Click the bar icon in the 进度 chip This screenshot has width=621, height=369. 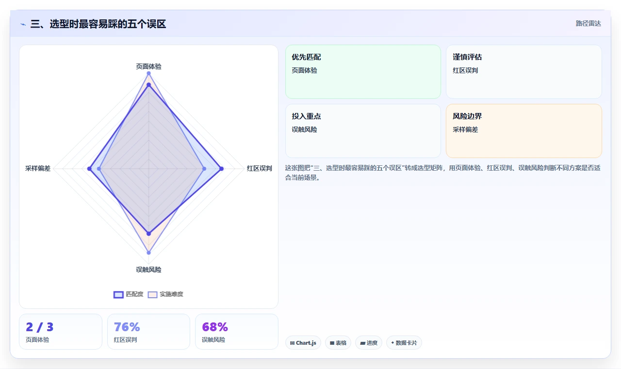pyautogui.click(x=362, y=343)
